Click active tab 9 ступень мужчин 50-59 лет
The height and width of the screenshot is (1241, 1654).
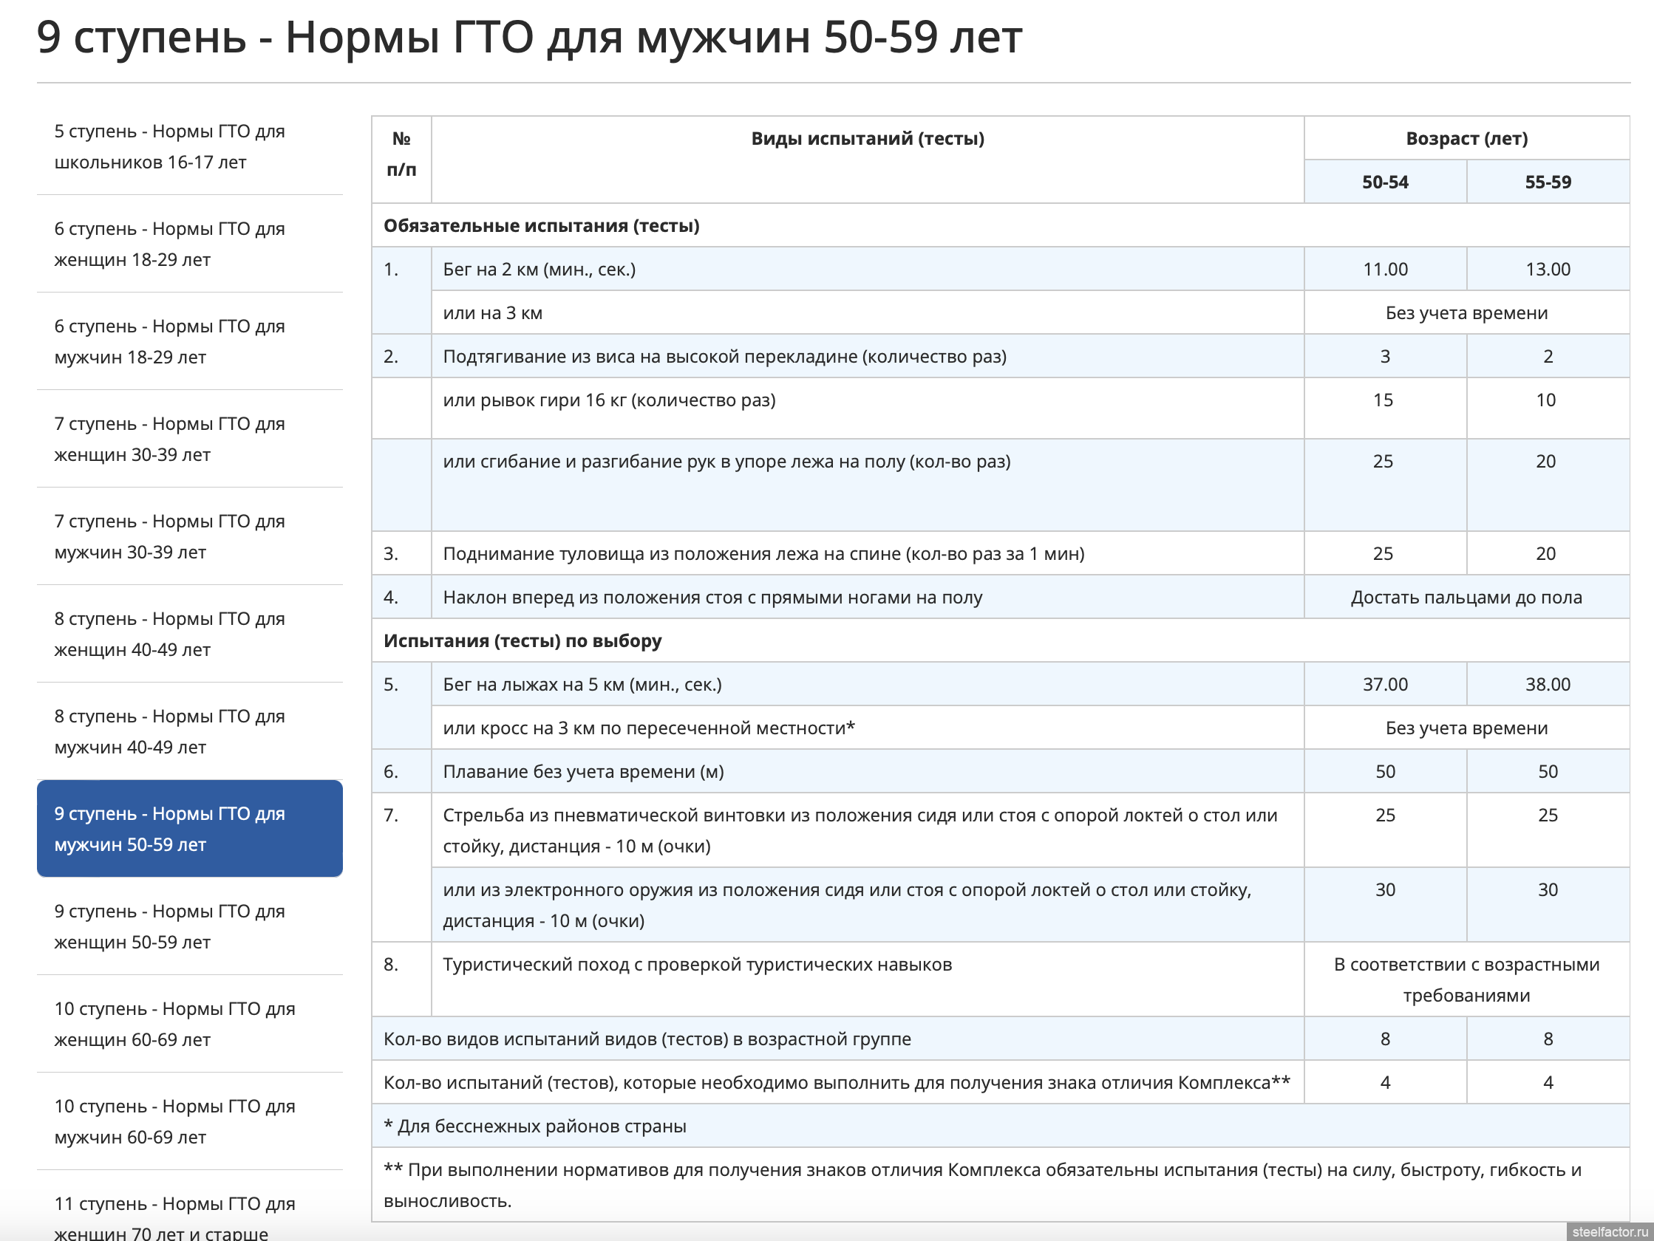click(x=190, y=828)
